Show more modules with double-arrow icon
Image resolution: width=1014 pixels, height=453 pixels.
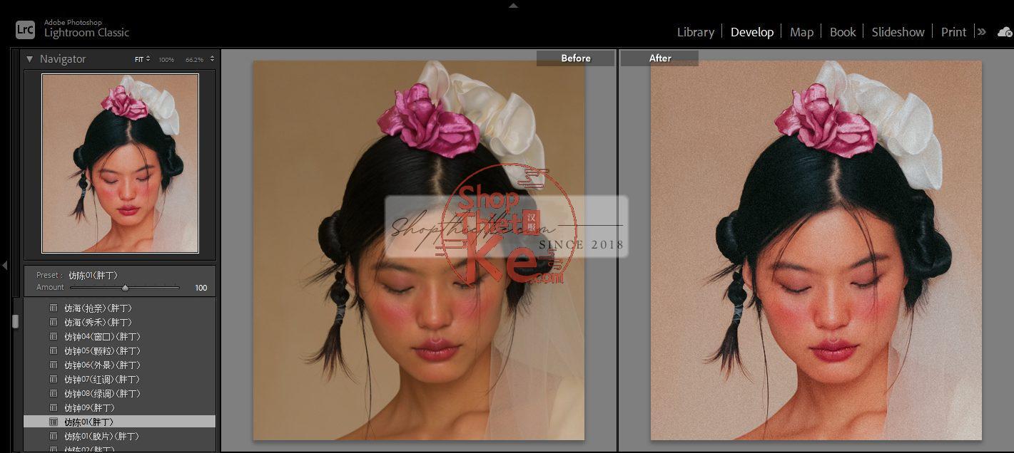click(982, 32)
